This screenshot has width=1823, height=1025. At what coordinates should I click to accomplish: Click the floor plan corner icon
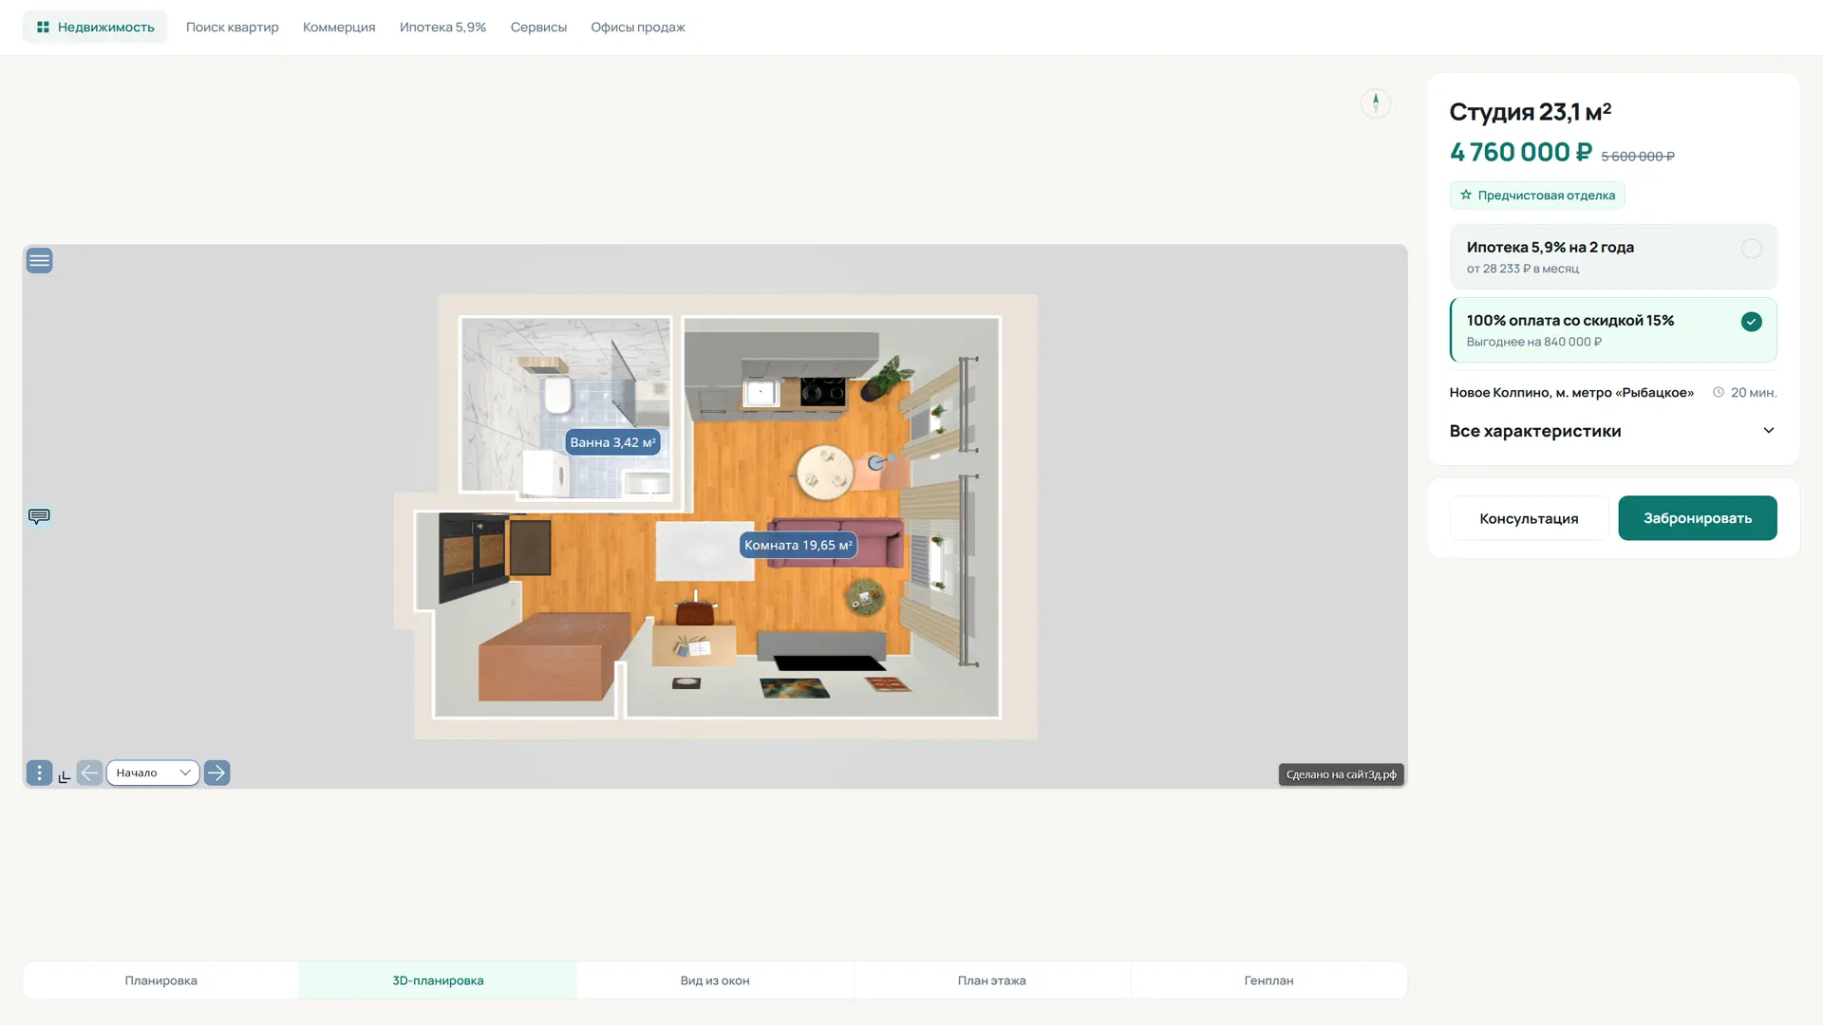pyautogui.click(x=65, y=776)
